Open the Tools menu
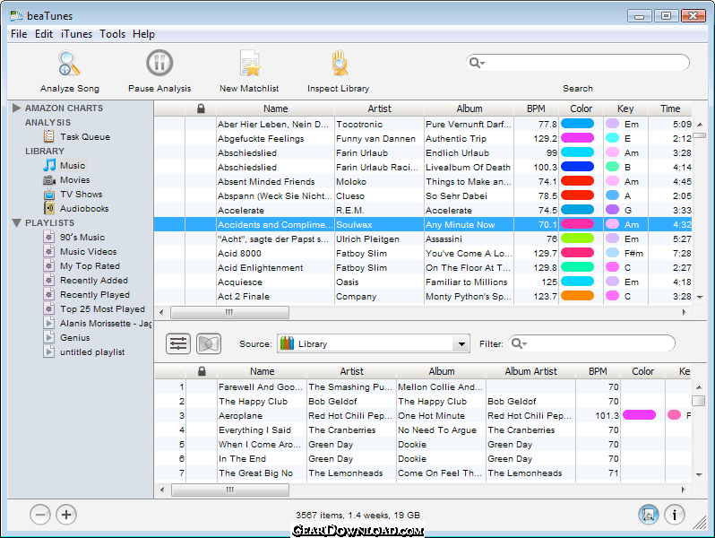The image size is (715, 538). click(112, 34)
